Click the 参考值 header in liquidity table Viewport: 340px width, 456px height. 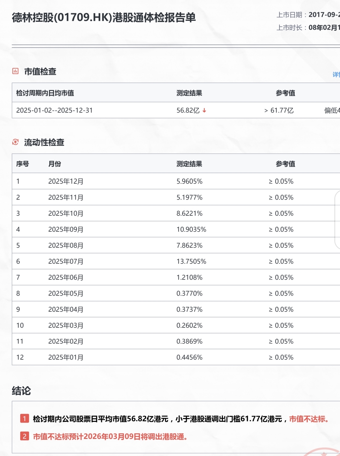[285, 164]
